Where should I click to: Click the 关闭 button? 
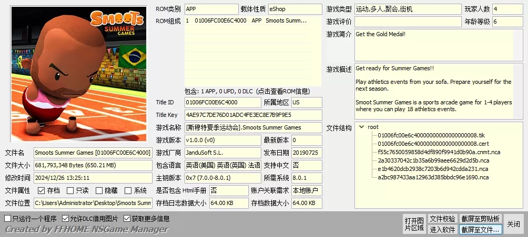click(x=513, y=224)
